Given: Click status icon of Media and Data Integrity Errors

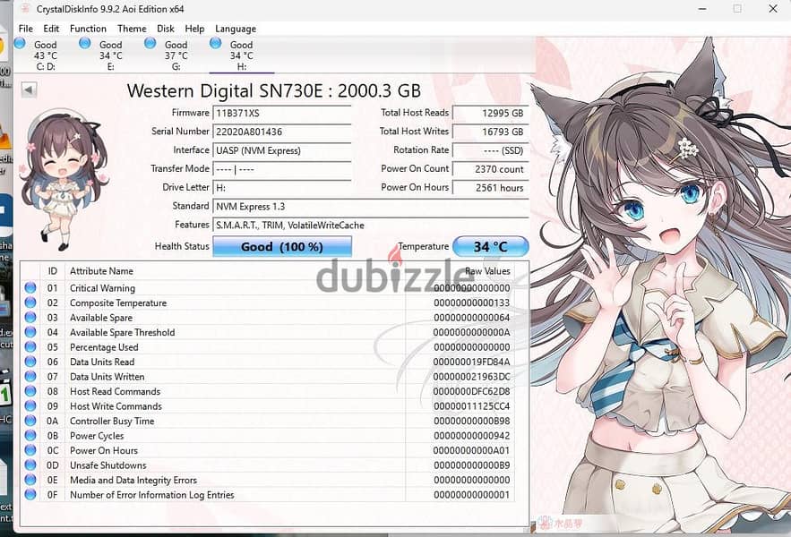Looking at the screenshot, I should click(x=30, y=480).
